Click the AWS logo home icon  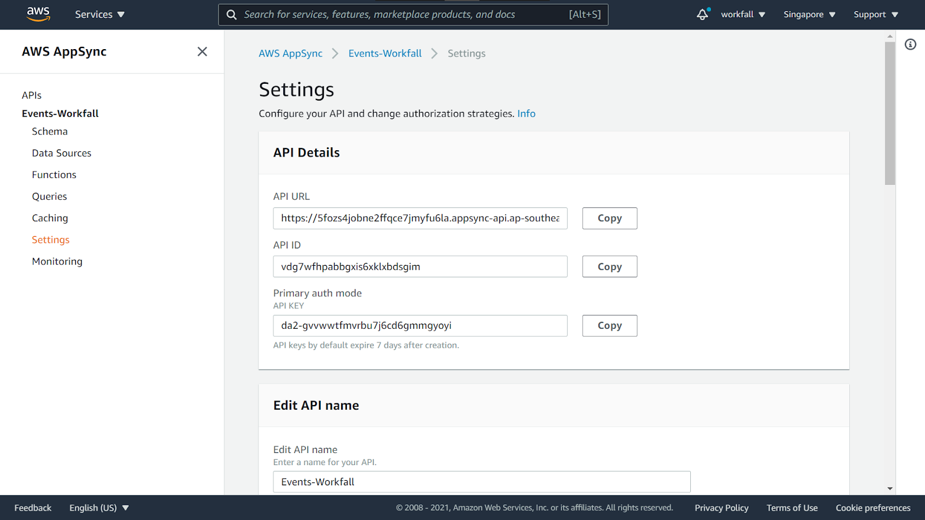[38, 14]
